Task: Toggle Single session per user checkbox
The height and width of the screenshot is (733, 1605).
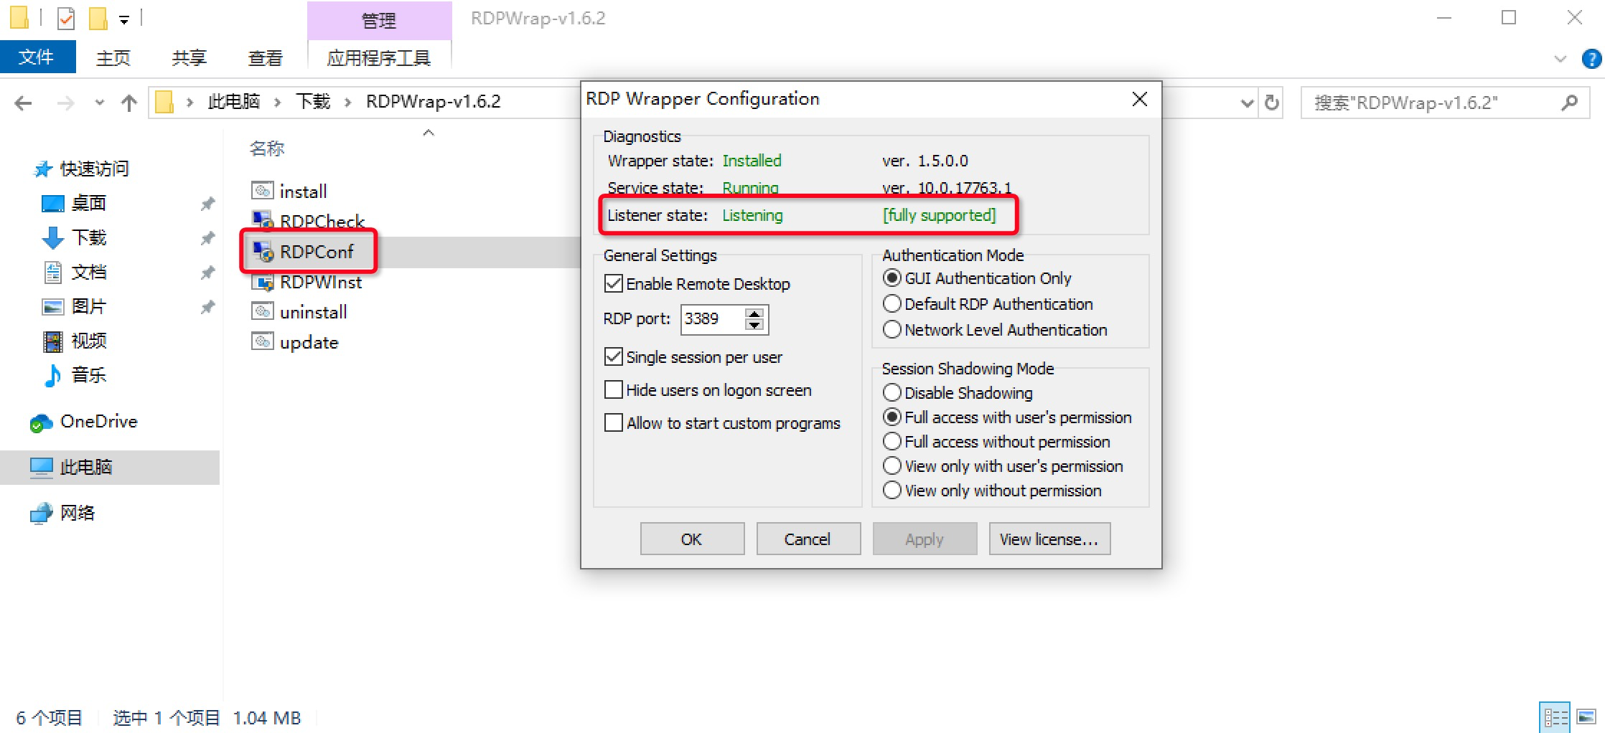Action: (x=614, y=356)
